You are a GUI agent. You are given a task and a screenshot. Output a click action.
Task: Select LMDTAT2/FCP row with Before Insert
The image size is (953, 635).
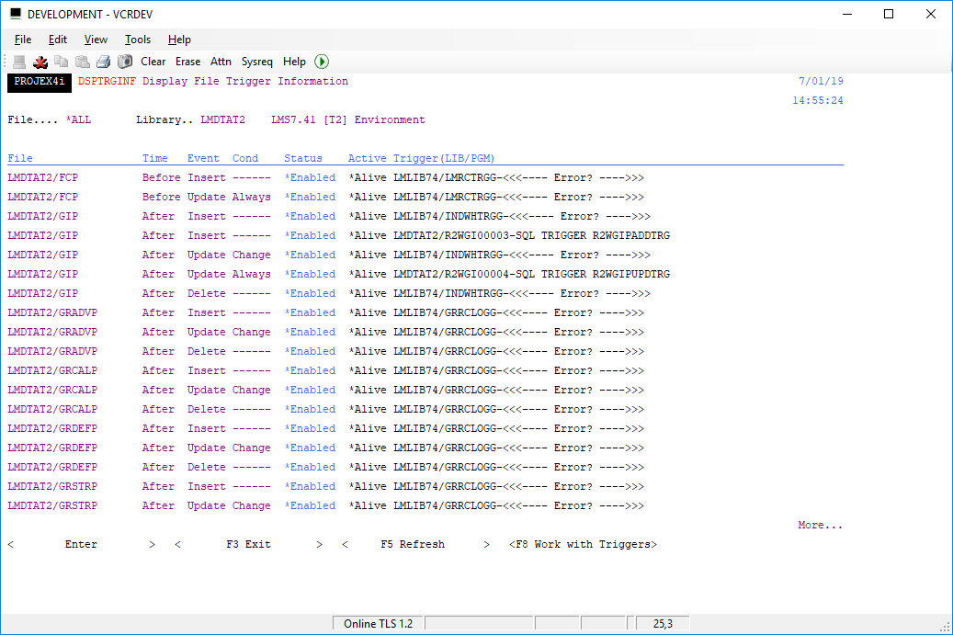coord(325,178)
